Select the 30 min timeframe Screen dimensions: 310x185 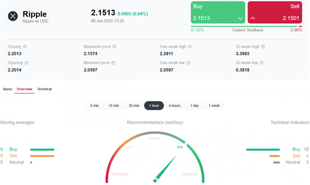click(x=134, y=106)
